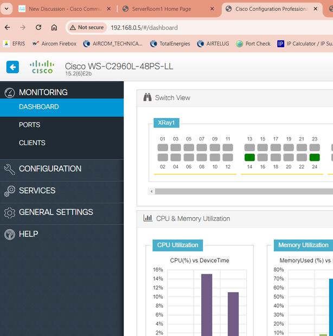The image size is (333, 336).
Task: Click the tallest purple CPU bar
Action: click(207, 305)
